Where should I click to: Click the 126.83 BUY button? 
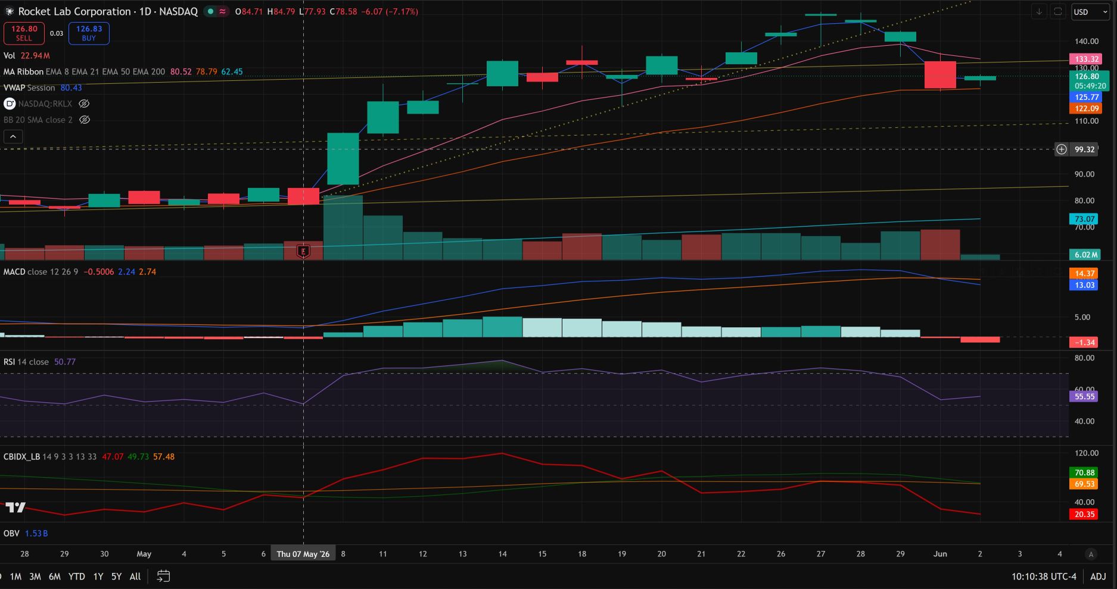click(89, 33)
